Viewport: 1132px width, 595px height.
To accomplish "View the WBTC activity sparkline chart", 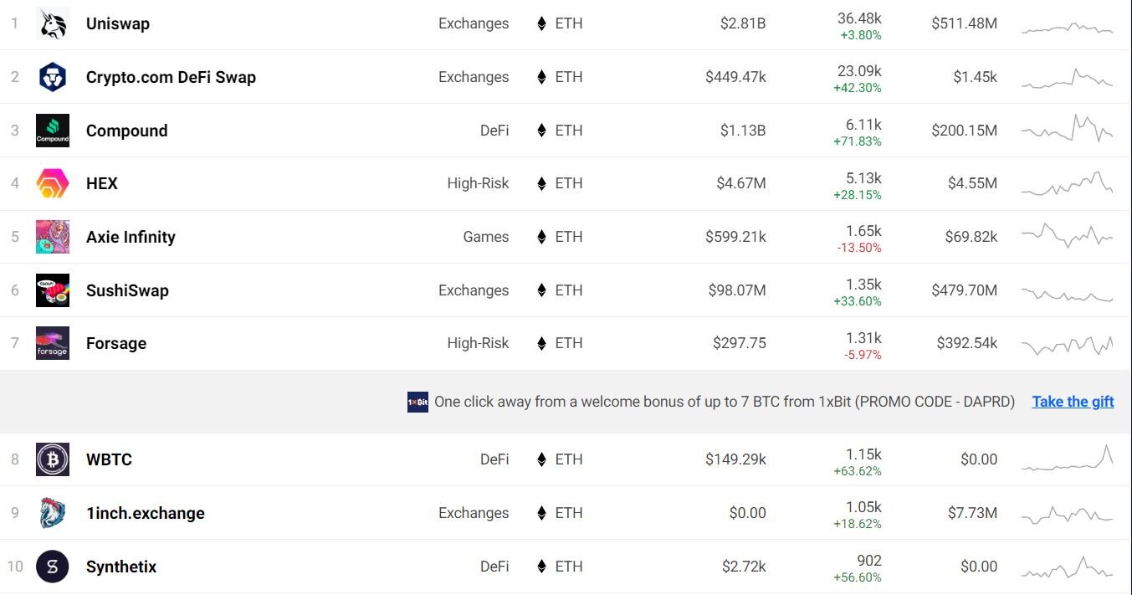I will point(1067,459).
